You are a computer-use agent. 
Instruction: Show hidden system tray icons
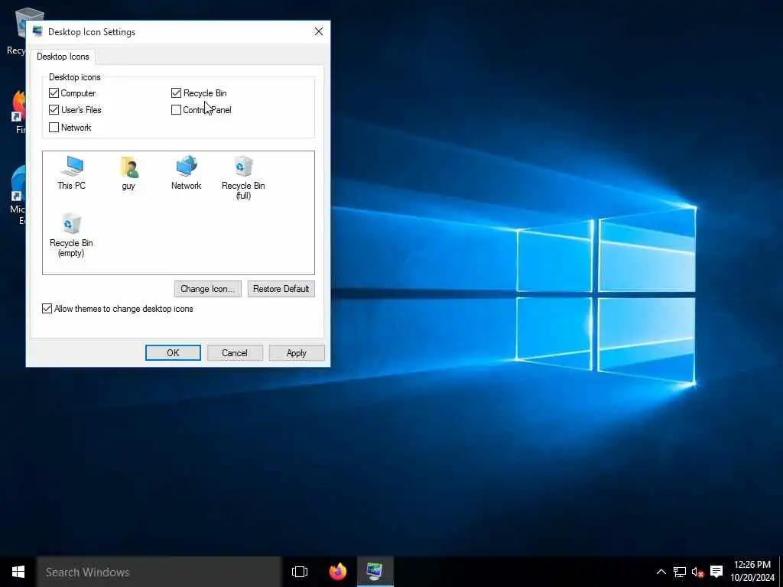(661, 572)
